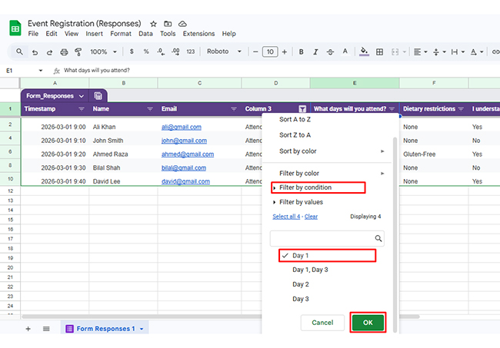500x348 pixels.
Task: Redo the last action
Action: [x=49, y=52]
